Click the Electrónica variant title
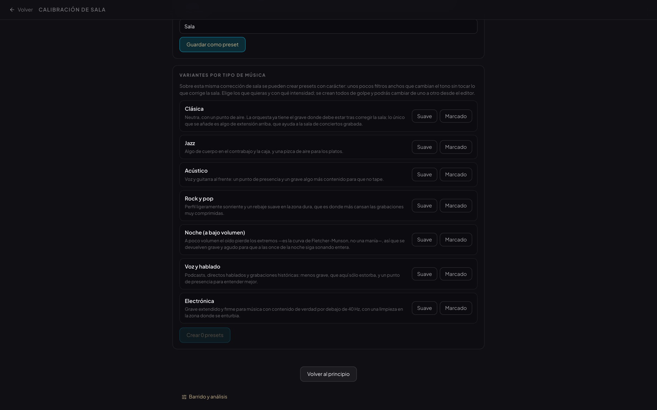The width and height of the screenshot is (657, 410). click(199, 301)
